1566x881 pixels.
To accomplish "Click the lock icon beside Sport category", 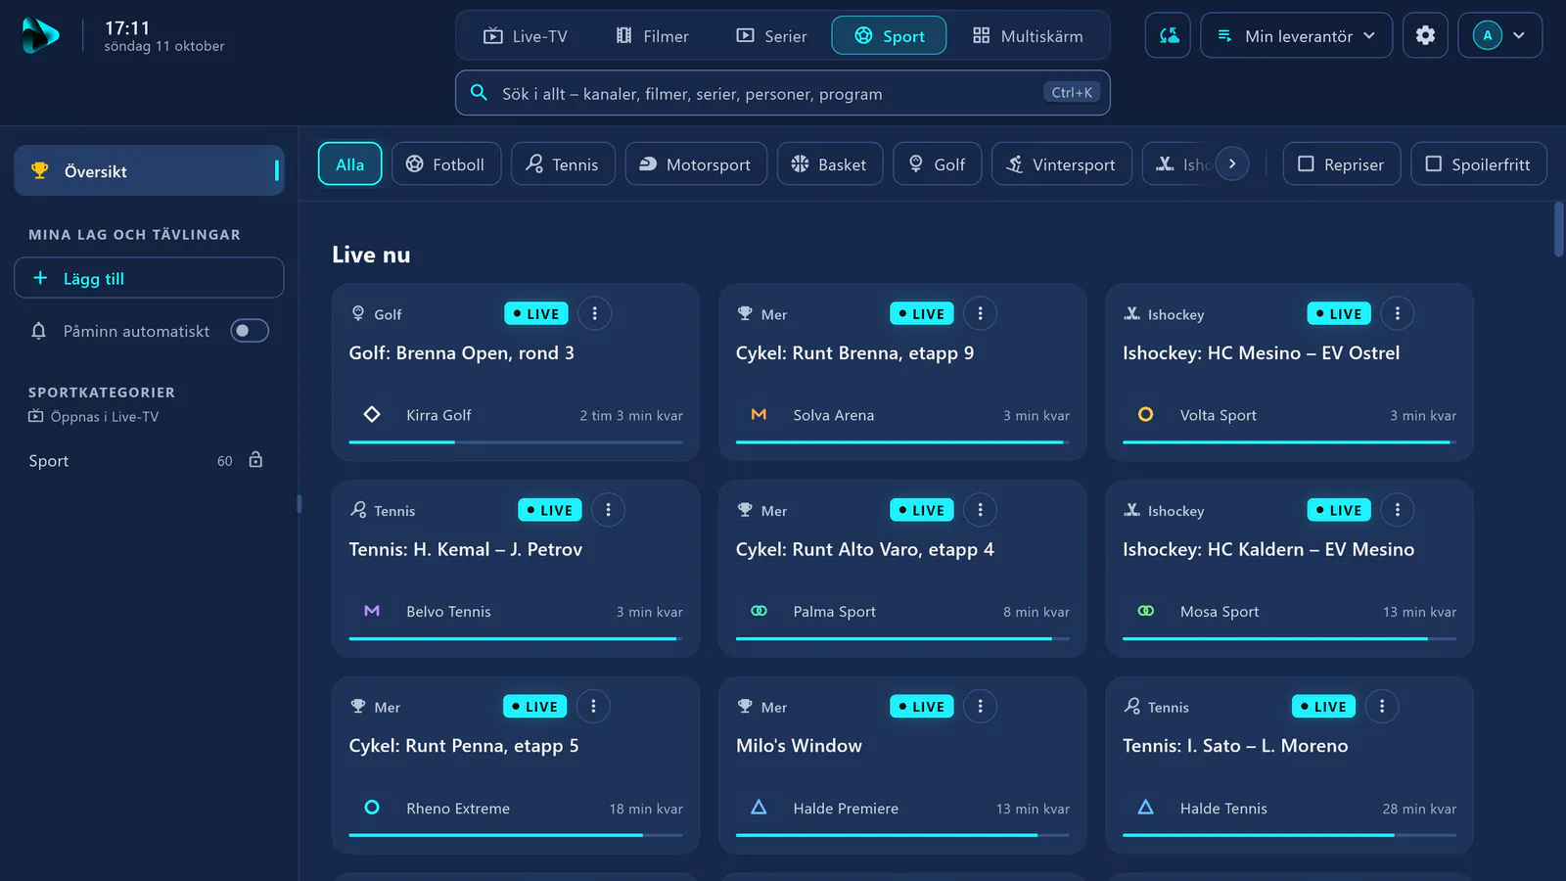I will pyautogui.click(x=255, y=460).
